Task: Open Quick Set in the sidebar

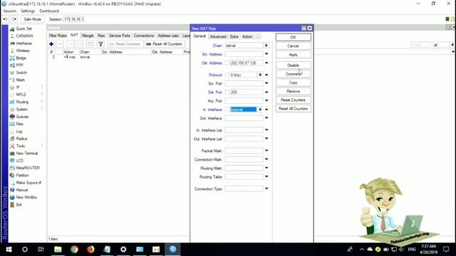Action: click(24, 28)
